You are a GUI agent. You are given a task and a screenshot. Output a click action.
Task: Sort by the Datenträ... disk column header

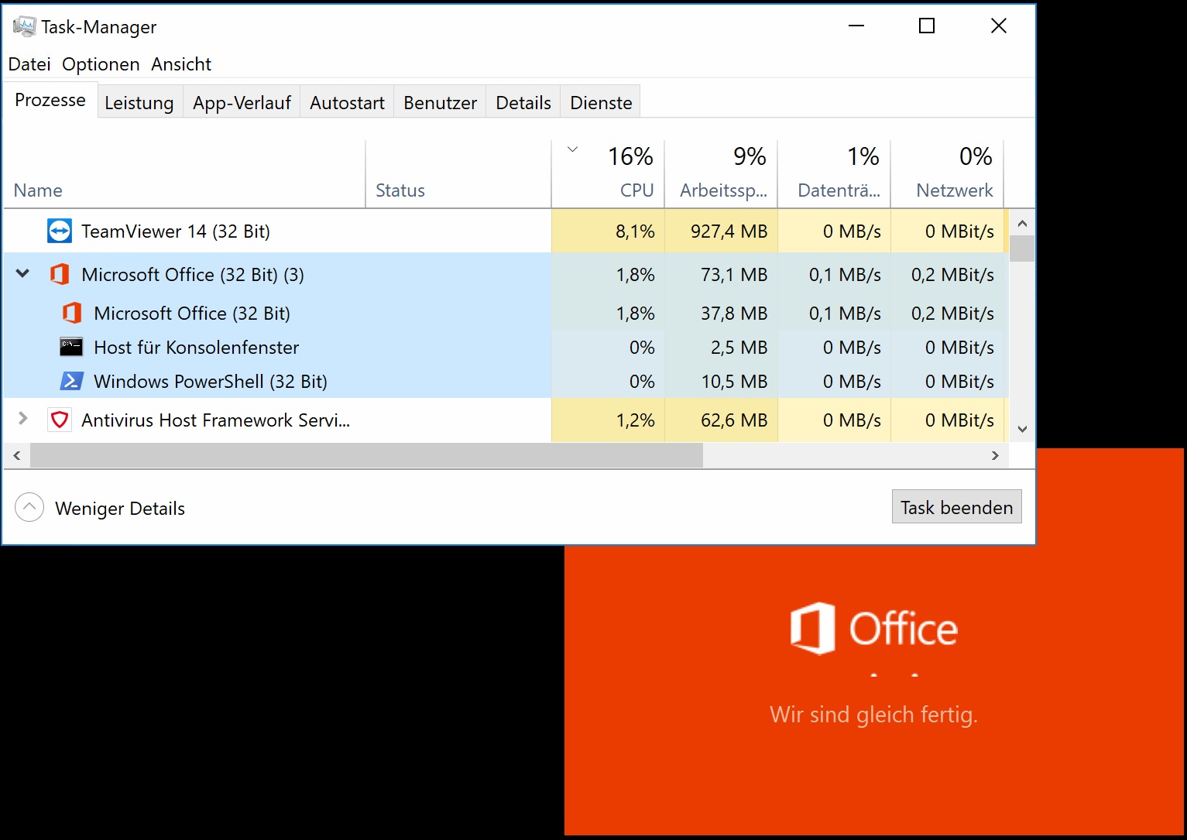tap(834, 174)
